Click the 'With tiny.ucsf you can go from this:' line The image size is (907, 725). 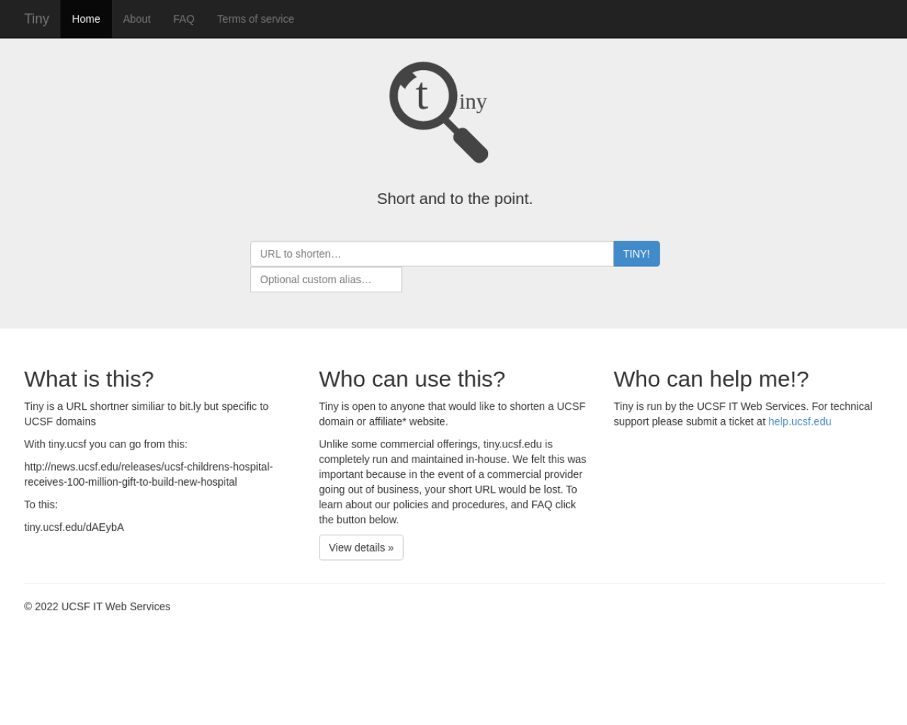click(x=106, y=444)
